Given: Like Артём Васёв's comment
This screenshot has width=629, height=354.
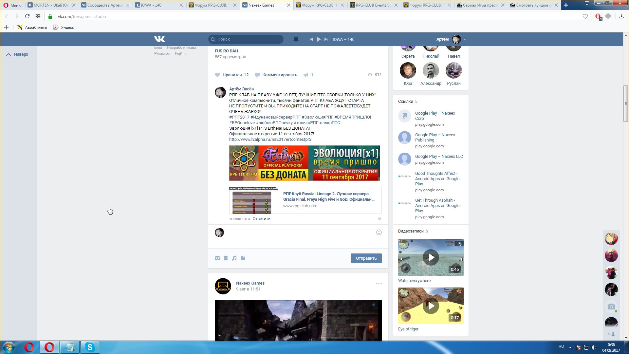Looking at the screenshot, I should (379, 219).
